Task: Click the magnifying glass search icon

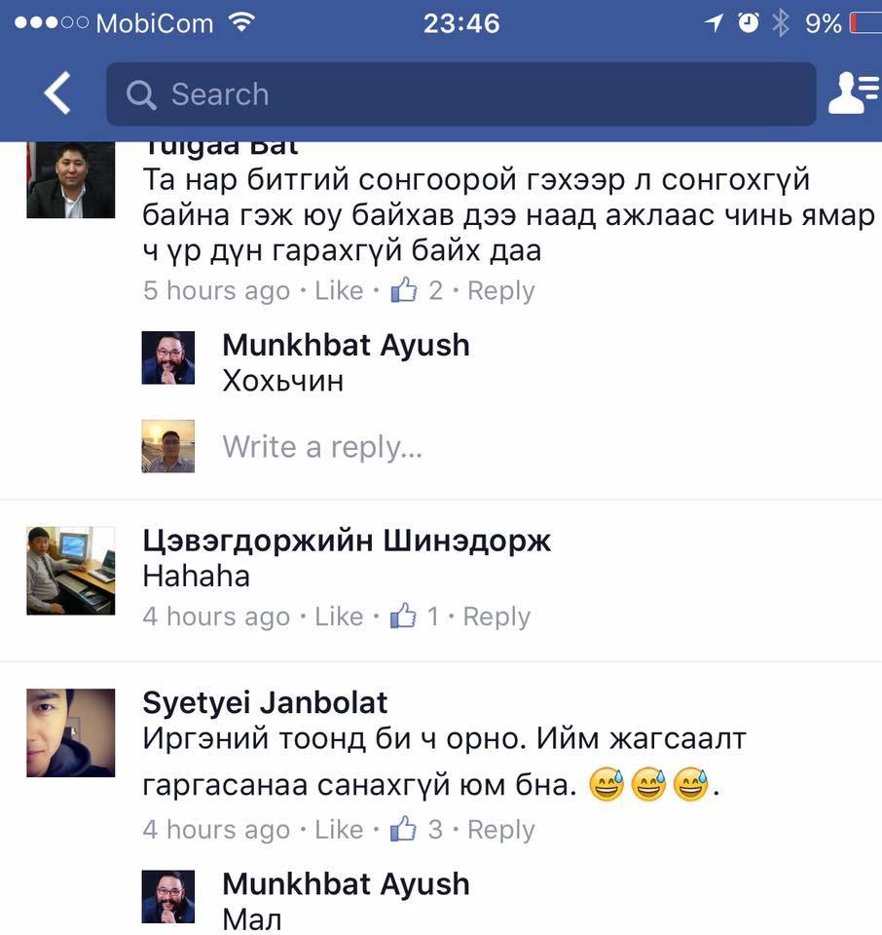Action: 141,94
